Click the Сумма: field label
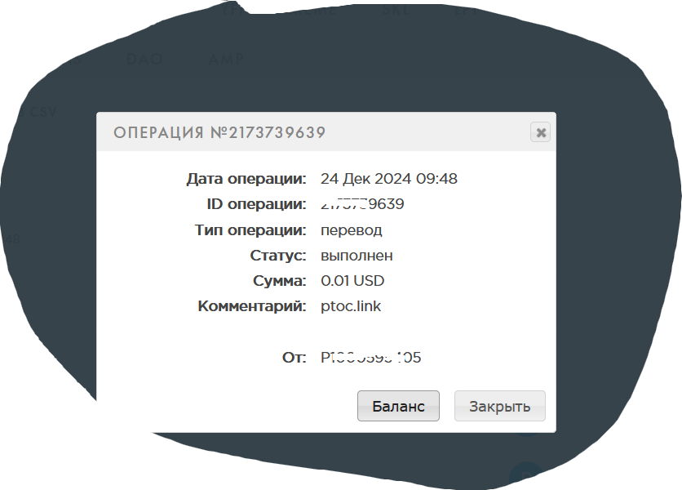The image size is (682, 490). 280,280
